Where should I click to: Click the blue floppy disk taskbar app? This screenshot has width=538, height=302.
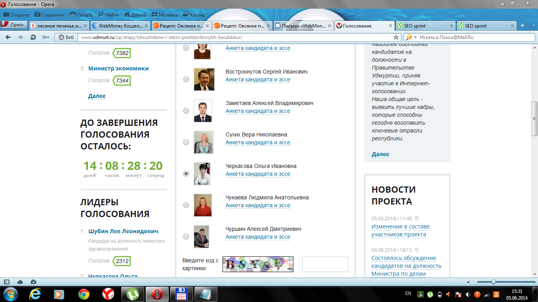(181, 294)
